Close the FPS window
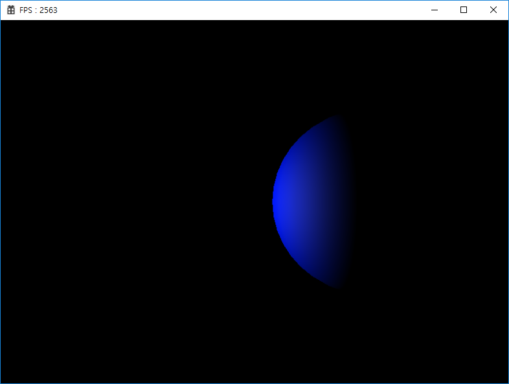 (x=493, y=10)
